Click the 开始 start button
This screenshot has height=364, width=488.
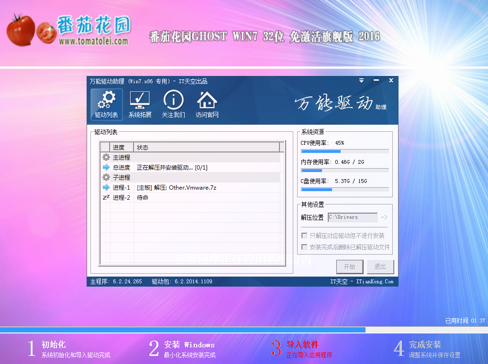point(350,267)
